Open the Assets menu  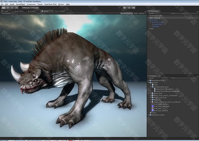point(12,4)
